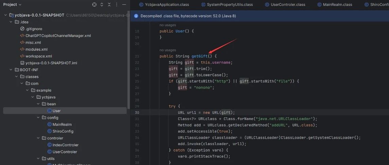Click the Project panel vertical scrollbar
This screenshot has height=165, width=389.
point(128,59)
